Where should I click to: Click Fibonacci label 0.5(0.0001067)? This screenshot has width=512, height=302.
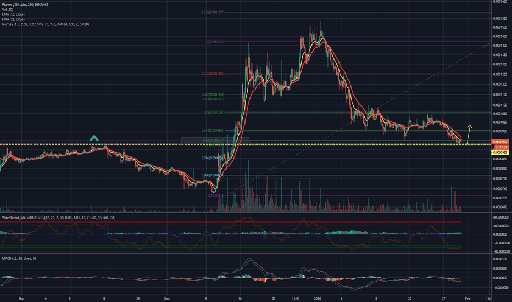click(215, 113)
